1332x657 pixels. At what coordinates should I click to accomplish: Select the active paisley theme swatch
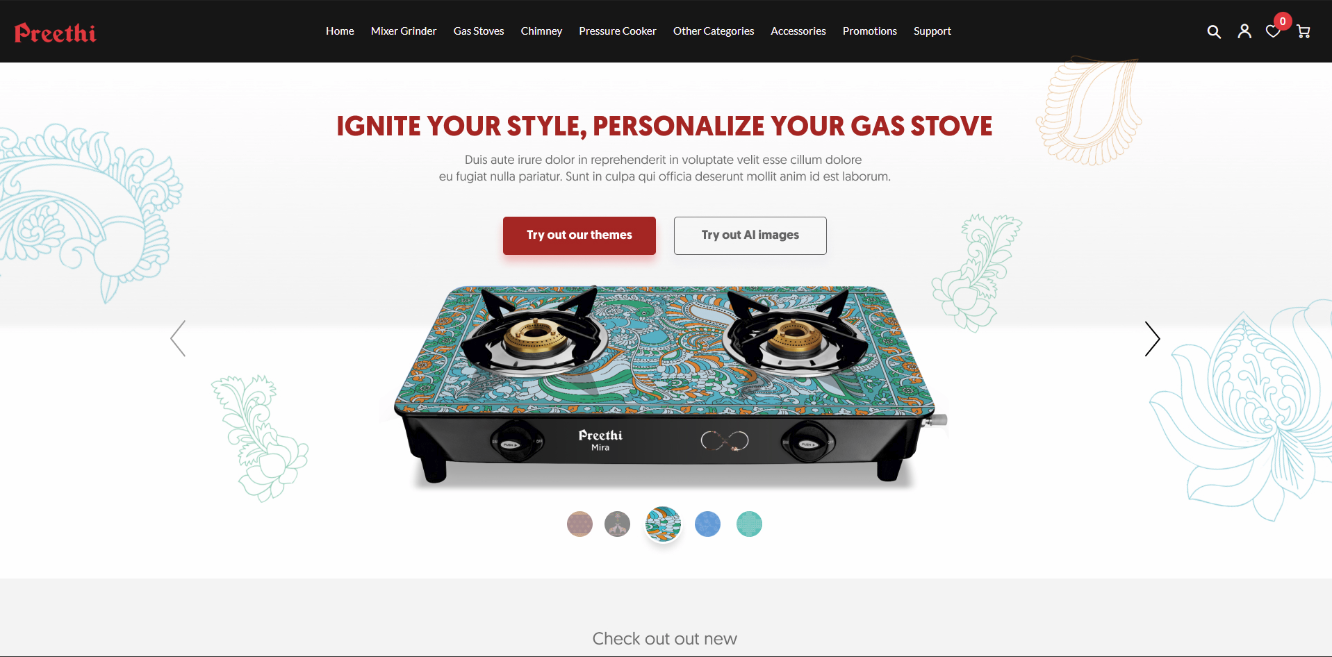click(663, 524)
